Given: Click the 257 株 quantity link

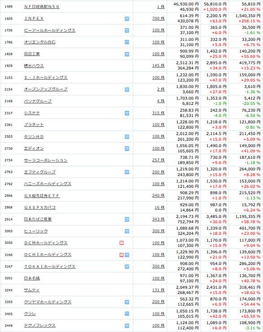Looking at the screenshot, I should point(158,160).
